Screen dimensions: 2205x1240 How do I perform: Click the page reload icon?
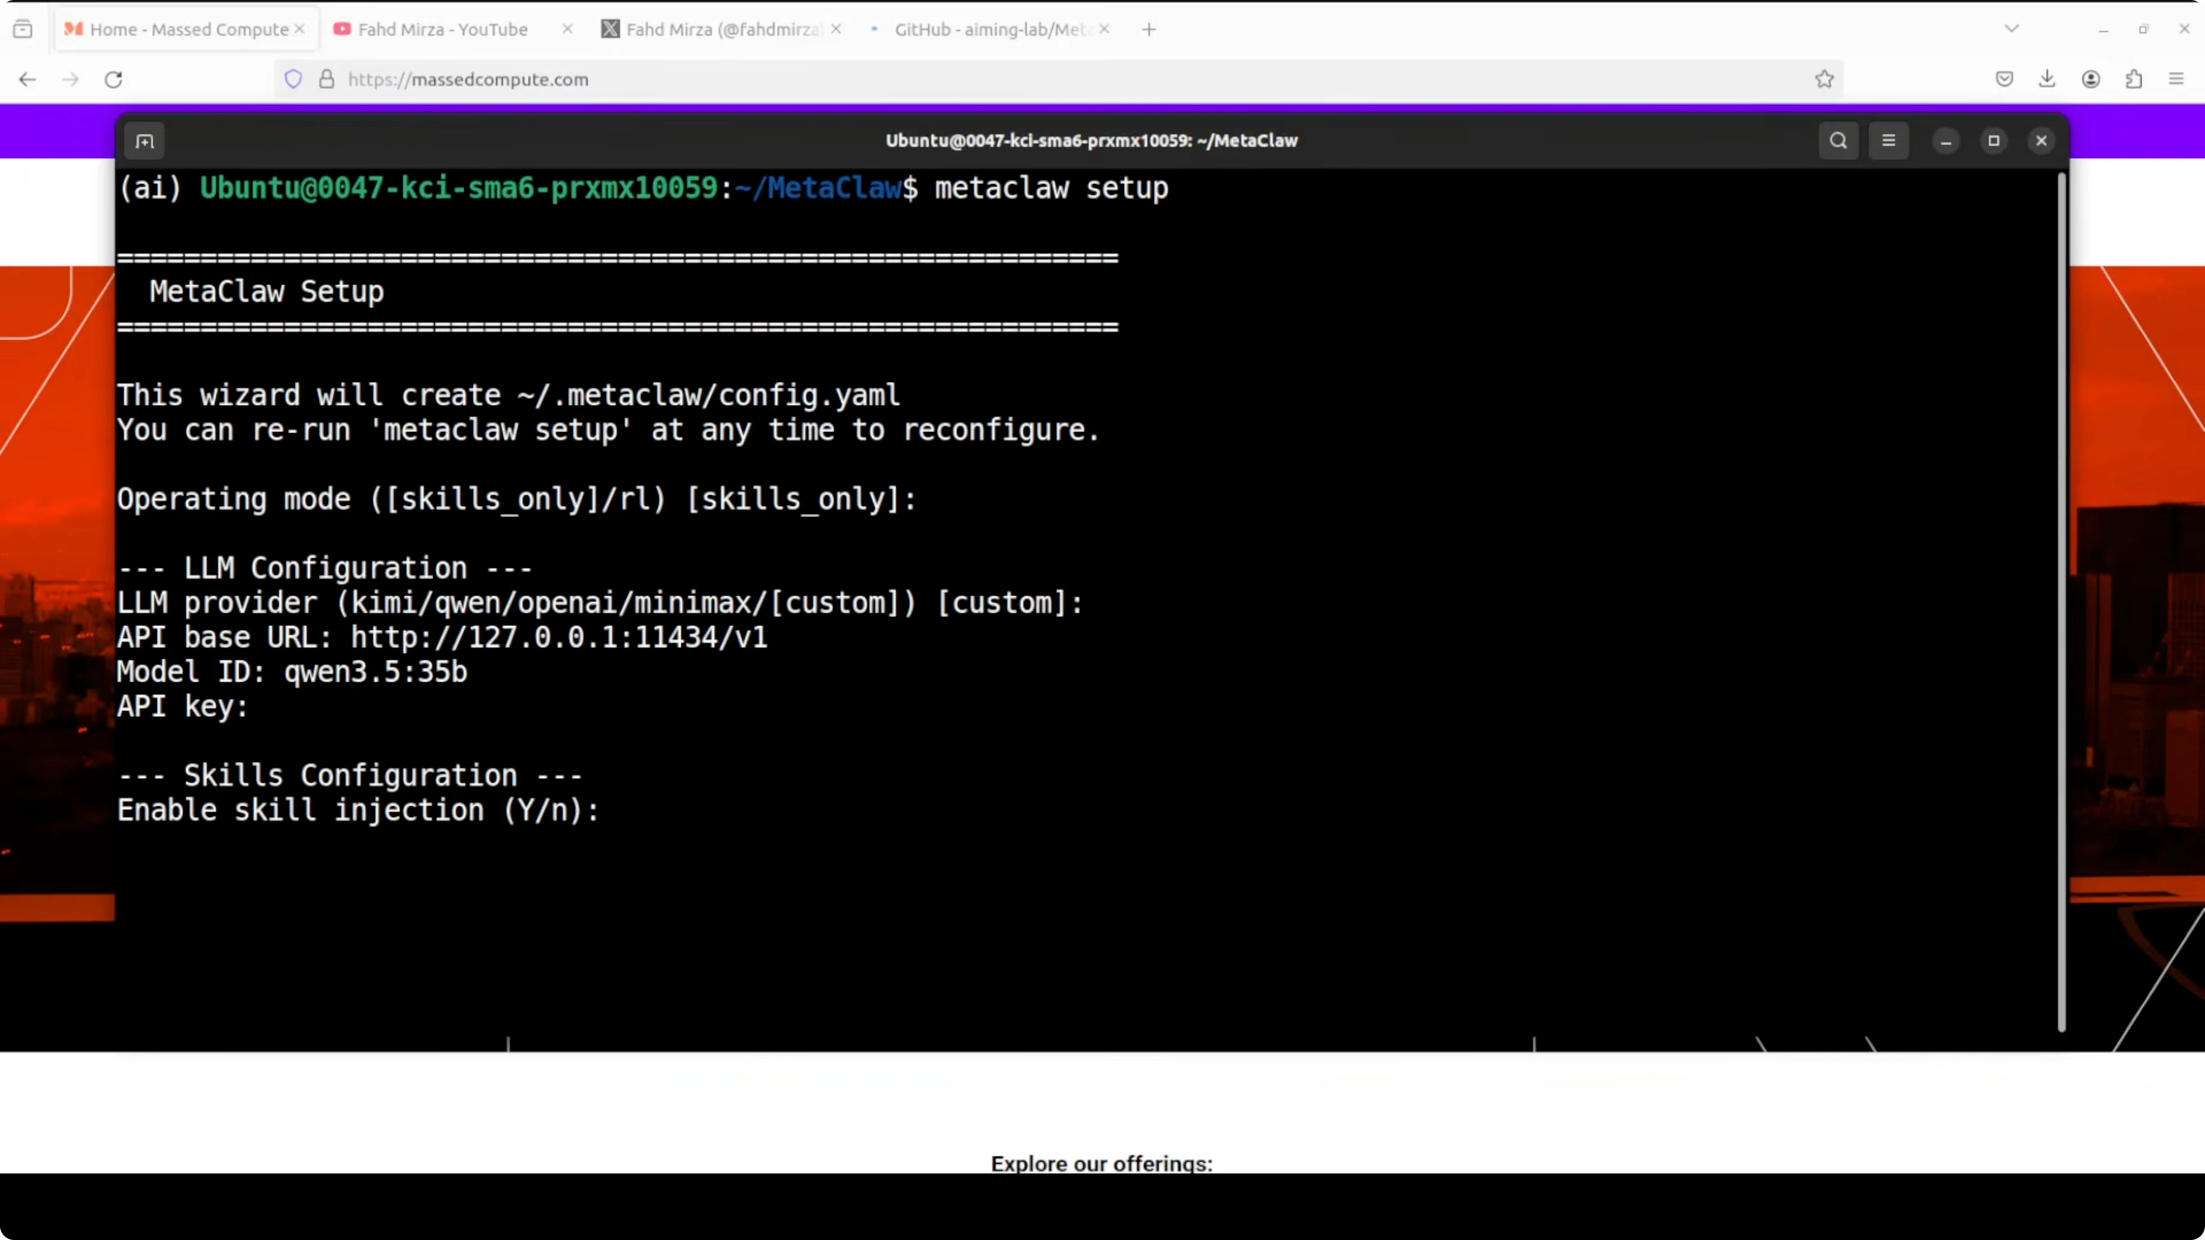(x=113, y=78)
